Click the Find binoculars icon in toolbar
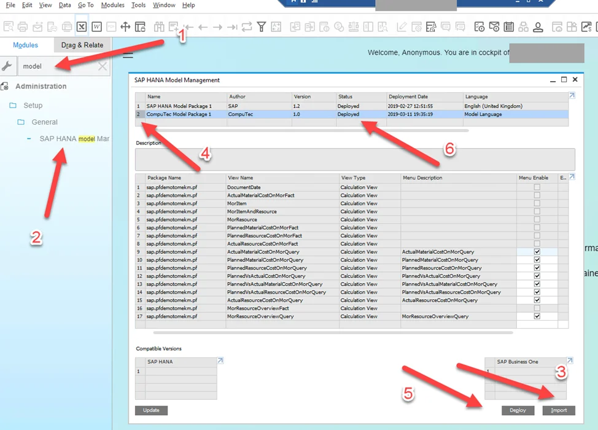This screenshot has height=430, width=598. point(159,26)
